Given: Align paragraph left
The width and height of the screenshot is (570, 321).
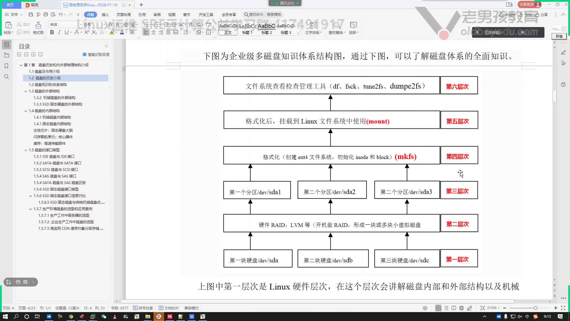Looking at the screenshot, I should [146, 32].
